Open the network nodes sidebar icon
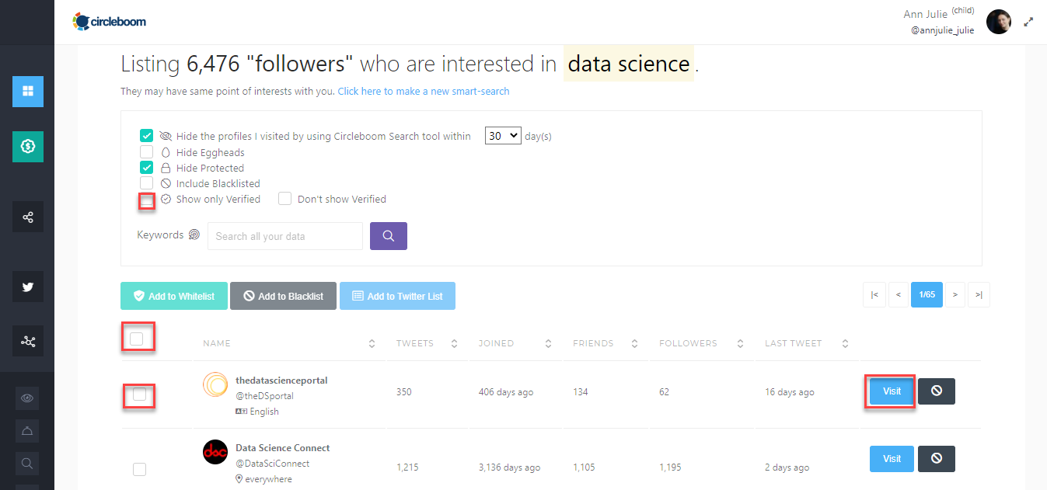This screenshot has width=1047, height=490. [x=28, y=341]
